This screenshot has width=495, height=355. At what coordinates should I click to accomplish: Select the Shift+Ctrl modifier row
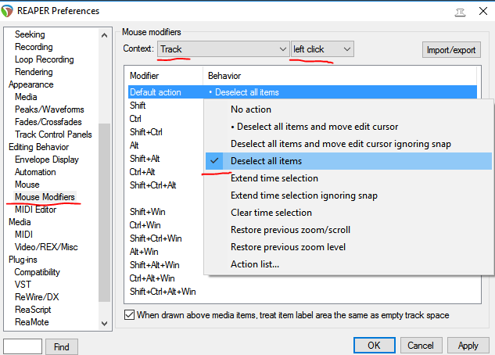(146, 132)
